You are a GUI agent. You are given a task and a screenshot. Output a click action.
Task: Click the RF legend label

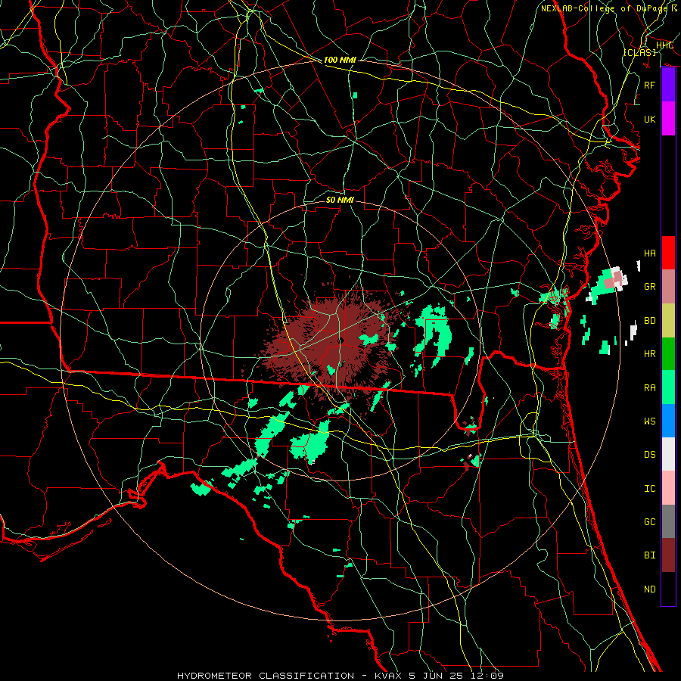(x=650, y=85)
